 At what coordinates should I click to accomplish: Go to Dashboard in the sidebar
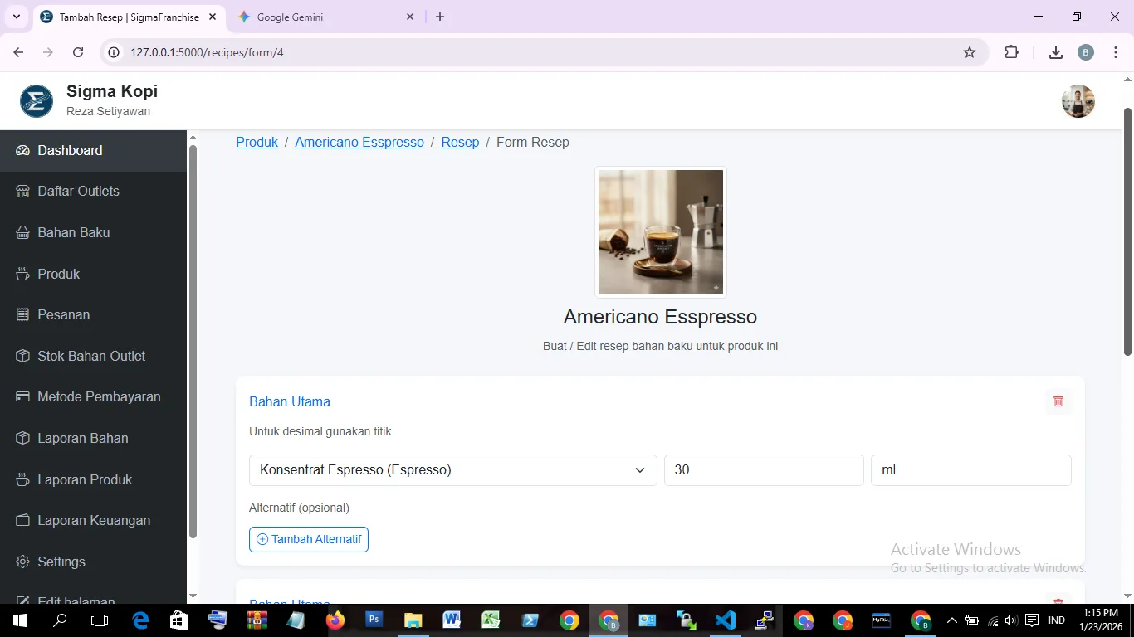point(93,151)
